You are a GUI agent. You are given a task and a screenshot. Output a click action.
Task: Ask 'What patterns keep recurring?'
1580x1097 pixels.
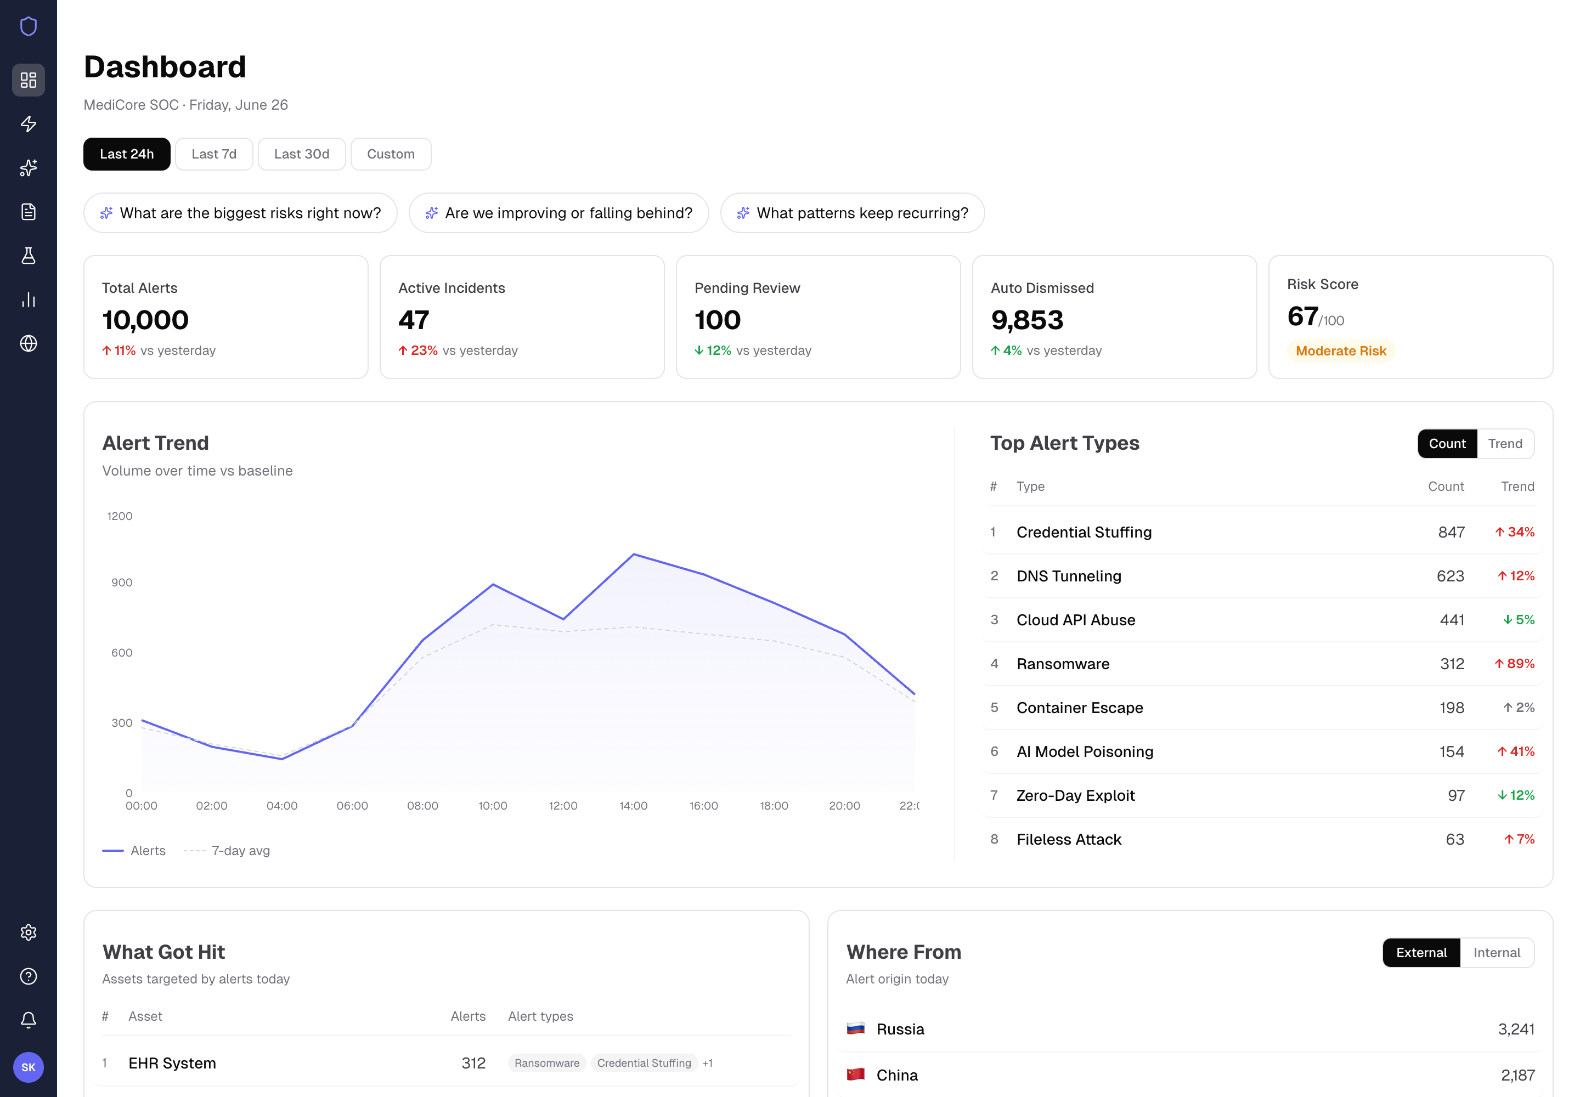852,213
